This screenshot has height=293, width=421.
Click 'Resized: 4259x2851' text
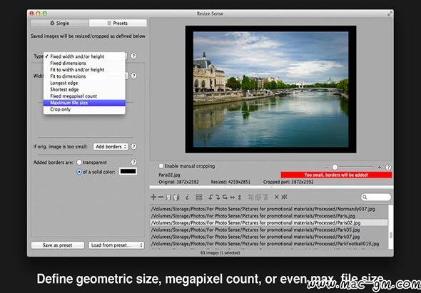point(230,182)
